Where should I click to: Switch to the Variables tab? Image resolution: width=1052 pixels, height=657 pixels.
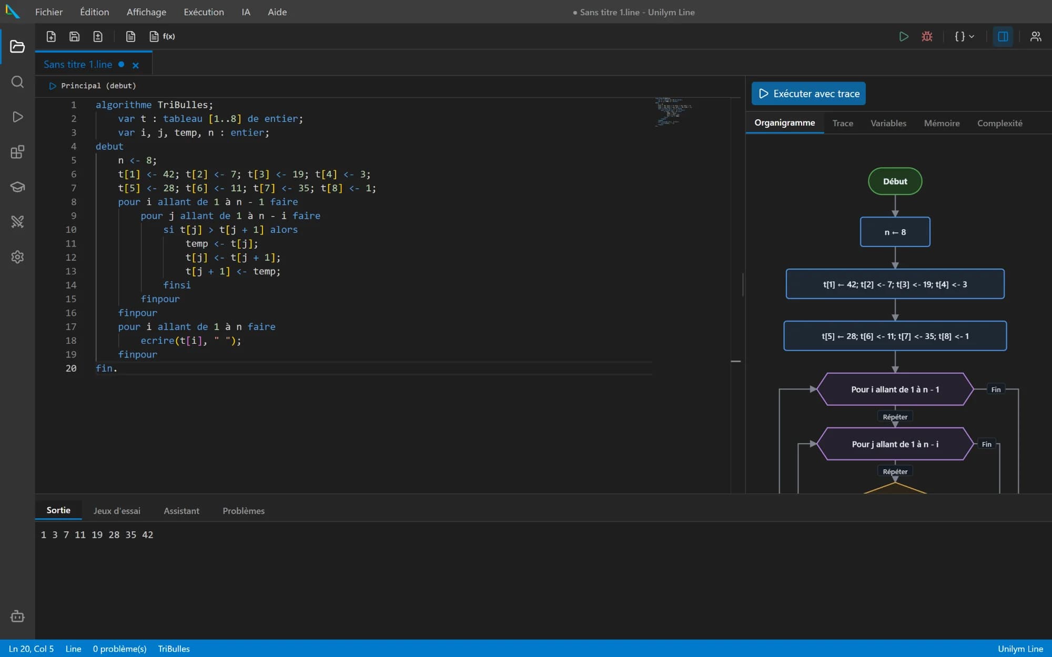888,123
